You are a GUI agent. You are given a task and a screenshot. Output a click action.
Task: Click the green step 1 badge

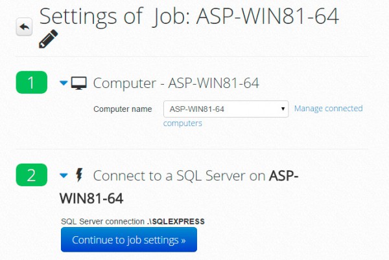click(x=31, y=83)
